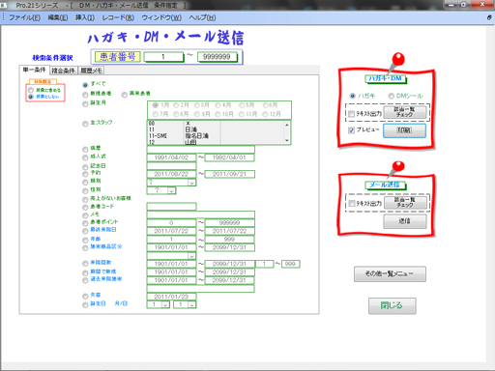Image resolution: width=495 pixels, height=371 pixels.
Task: Select the メモ radio button
Action: click(x=85, y=215)
